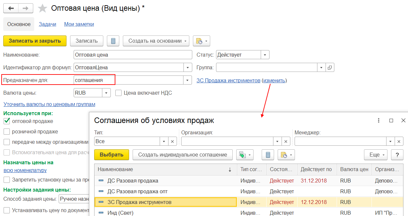Click the back navigation arrow

tap(11, 8)
